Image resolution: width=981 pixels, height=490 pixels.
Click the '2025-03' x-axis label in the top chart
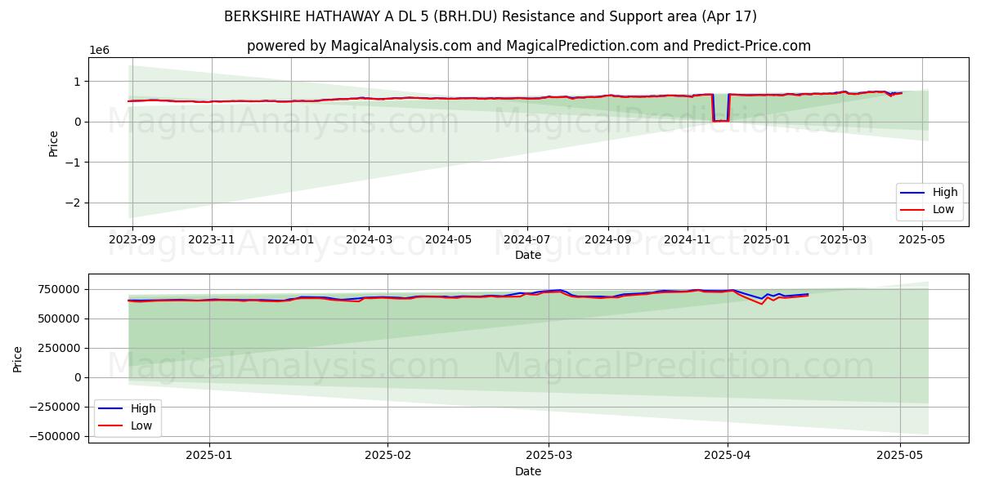[843, 239]
